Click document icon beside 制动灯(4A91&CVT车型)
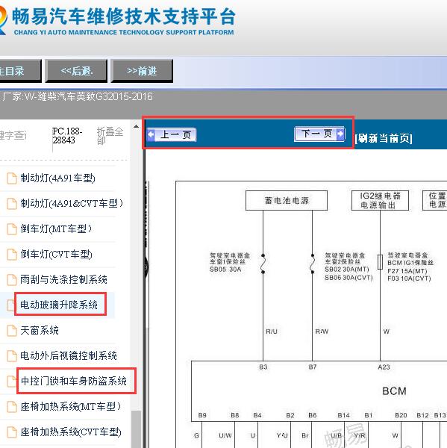Screen dimensions: 447x448 12,204
